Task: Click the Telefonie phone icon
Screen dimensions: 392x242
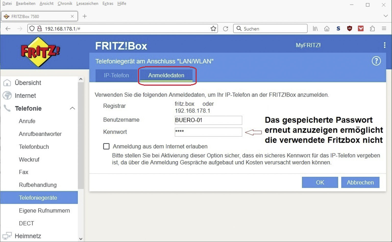Action: [x=7, y=108]
